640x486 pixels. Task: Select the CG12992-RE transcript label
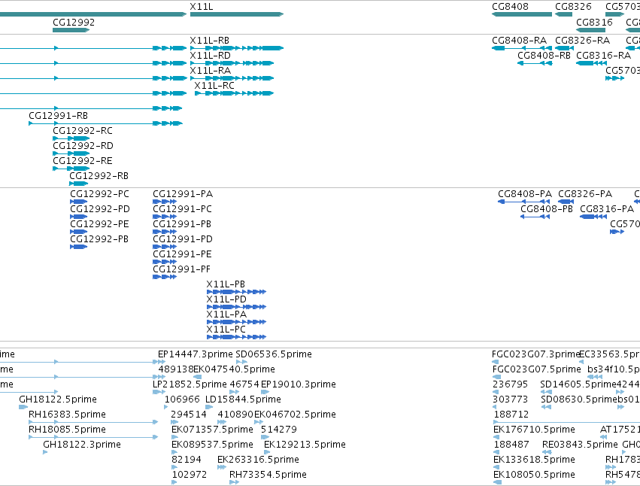click(83, 161)
